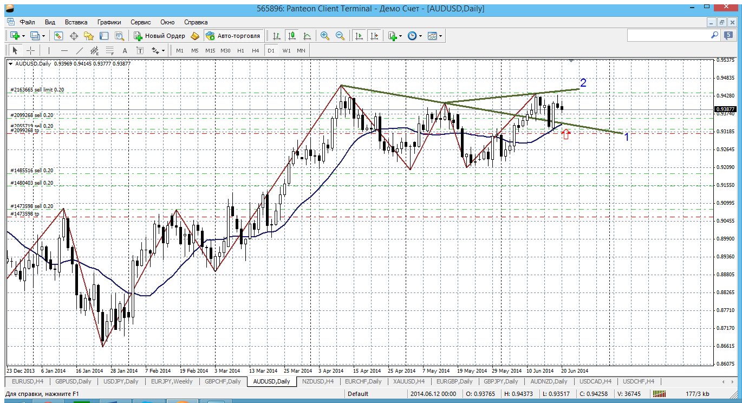Click the current price label 0.93877
This screenshot has height=403, width=742.
tap(725, 109)
